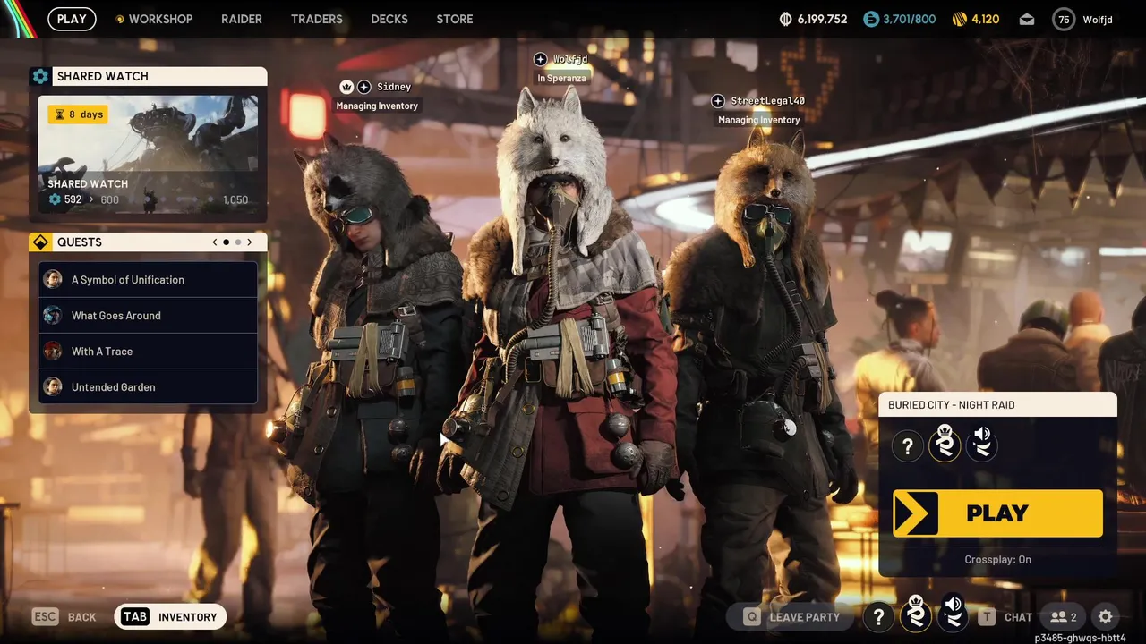The width and height of the screenshot is (1146, 644).
Task: Toggle Crossplay: On setting
Action: tap(997, 560)
